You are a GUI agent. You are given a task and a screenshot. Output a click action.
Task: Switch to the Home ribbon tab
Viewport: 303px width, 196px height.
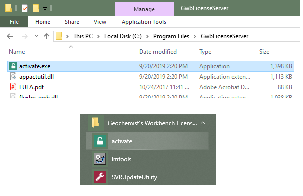(x=43, y=22)
